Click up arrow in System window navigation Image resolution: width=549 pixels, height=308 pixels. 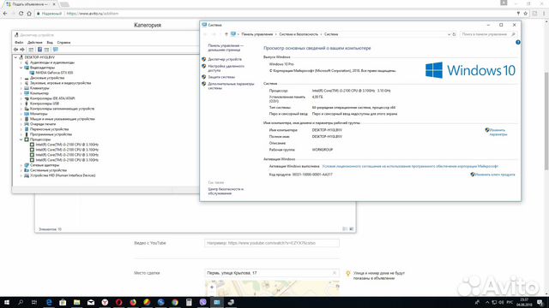coord(226,34)
